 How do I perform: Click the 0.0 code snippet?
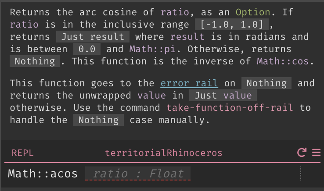click(87, 49)
